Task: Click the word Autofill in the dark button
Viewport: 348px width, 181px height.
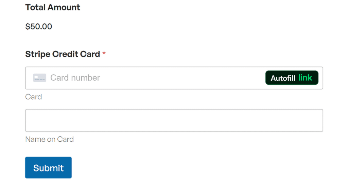Action: click(x=283, y=78)
